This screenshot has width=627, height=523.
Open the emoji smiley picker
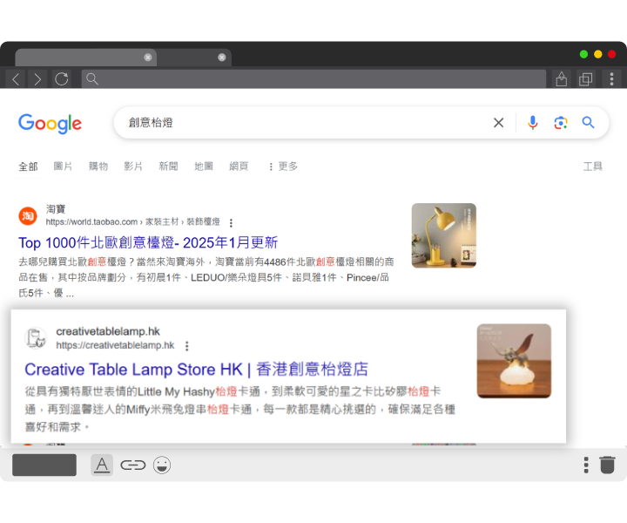[161, 465]
